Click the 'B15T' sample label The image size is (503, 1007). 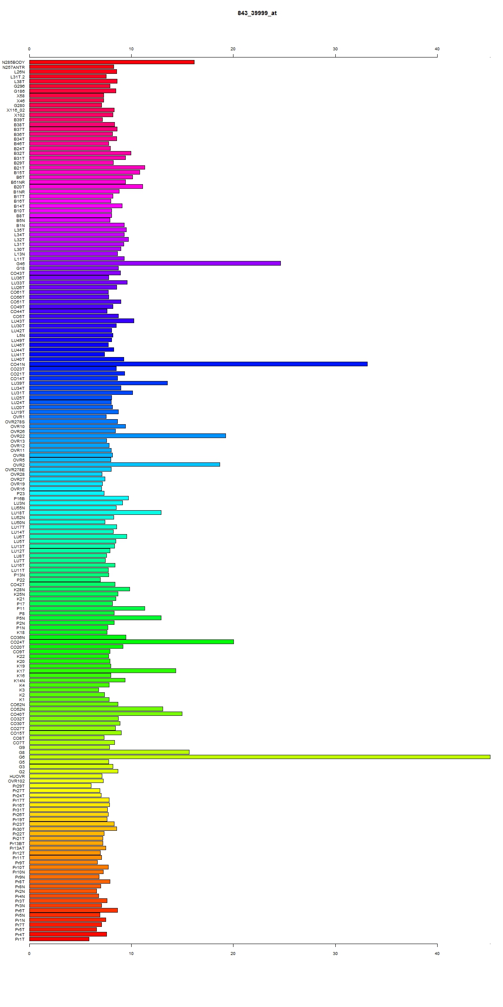tap(19, 172)
